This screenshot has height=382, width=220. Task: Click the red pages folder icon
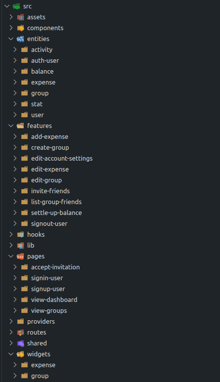(20, 256)
